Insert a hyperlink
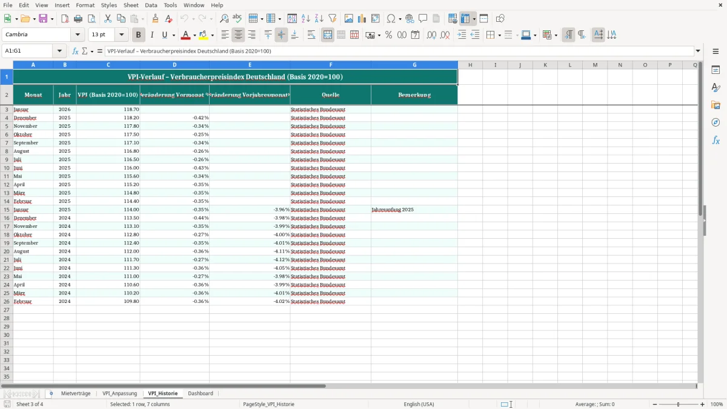727x409 pixels. pos(410,19)
